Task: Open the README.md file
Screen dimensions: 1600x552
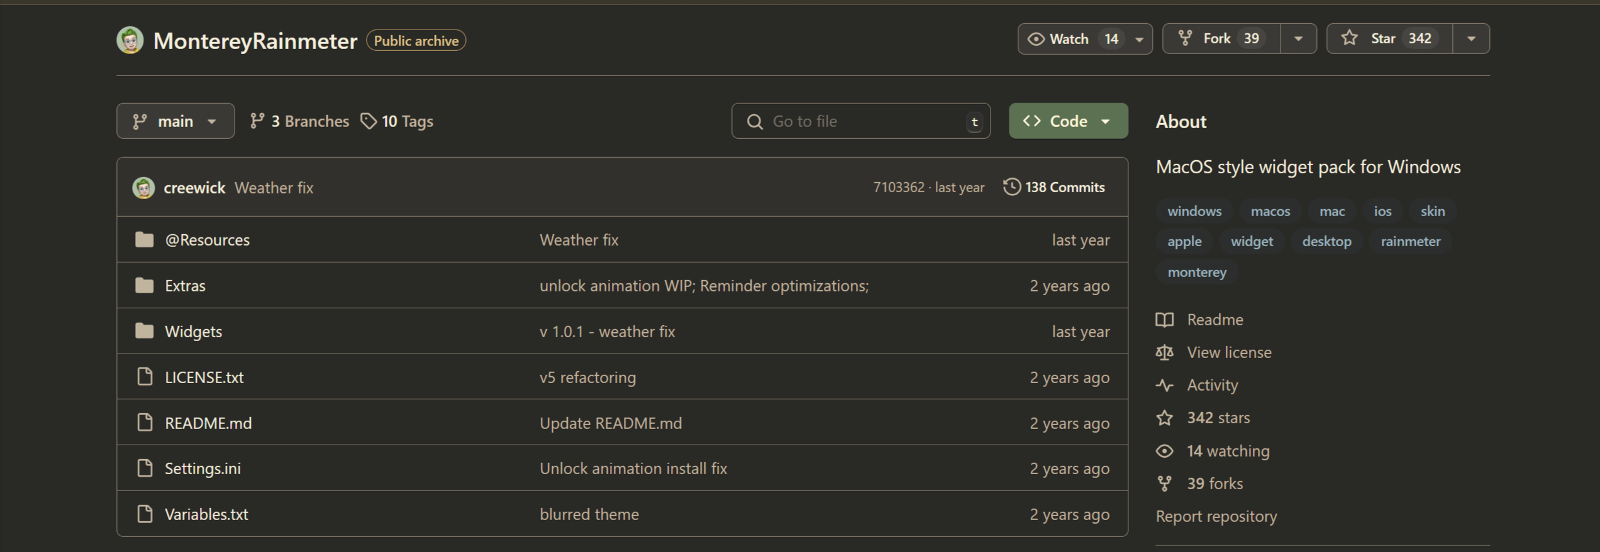Action: coord(208,423)
